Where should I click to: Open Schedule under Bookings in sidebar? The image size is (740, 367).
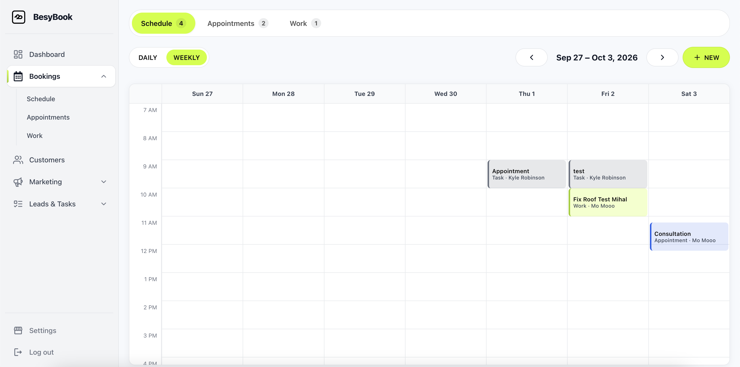pyautogui.click(x=41, y=99)
